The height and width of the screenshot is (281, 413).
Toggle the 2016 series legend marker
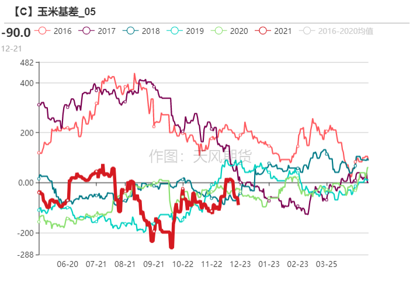pos(42,31)
